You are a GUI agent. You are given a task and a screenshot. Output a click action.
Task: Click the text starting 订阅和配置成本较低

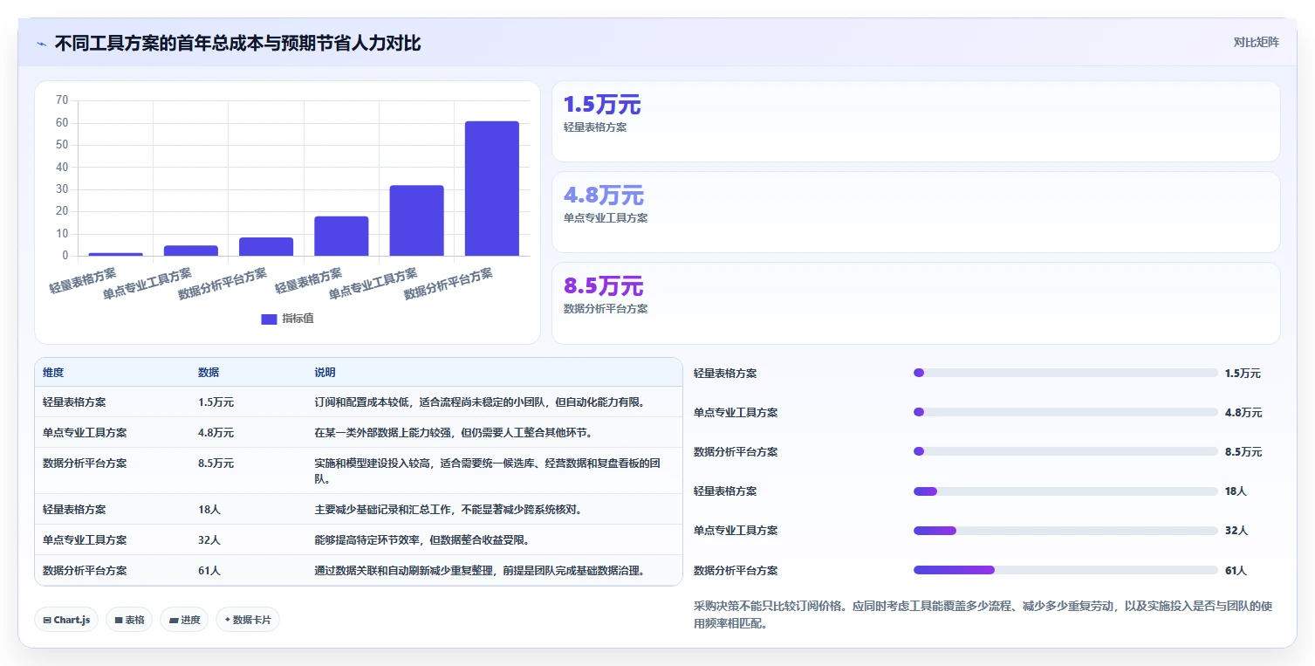pos(479,402)
